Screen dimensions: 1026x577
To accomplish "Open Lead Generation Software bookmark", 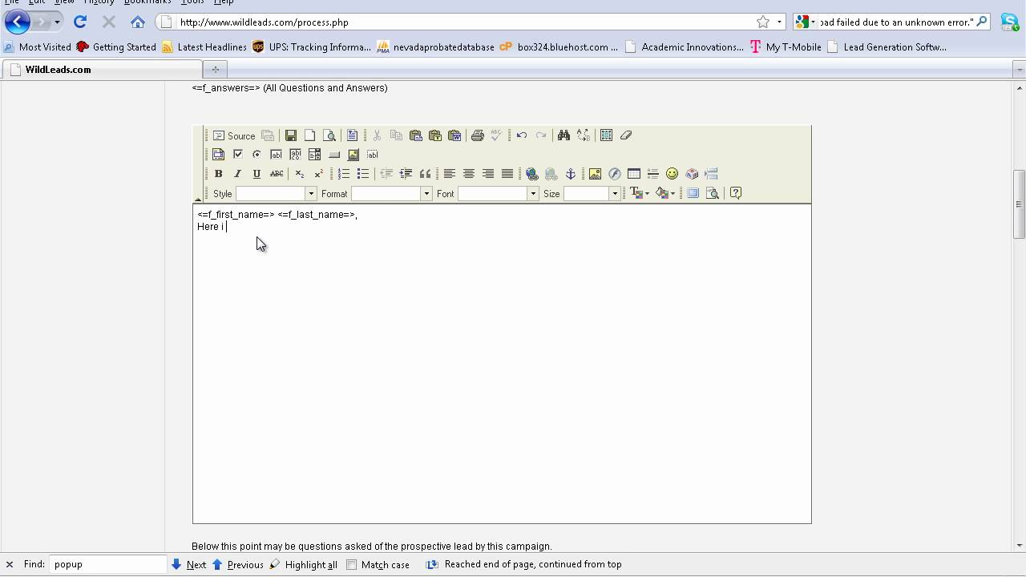I will pyautogui.click(x=887, y=47).
